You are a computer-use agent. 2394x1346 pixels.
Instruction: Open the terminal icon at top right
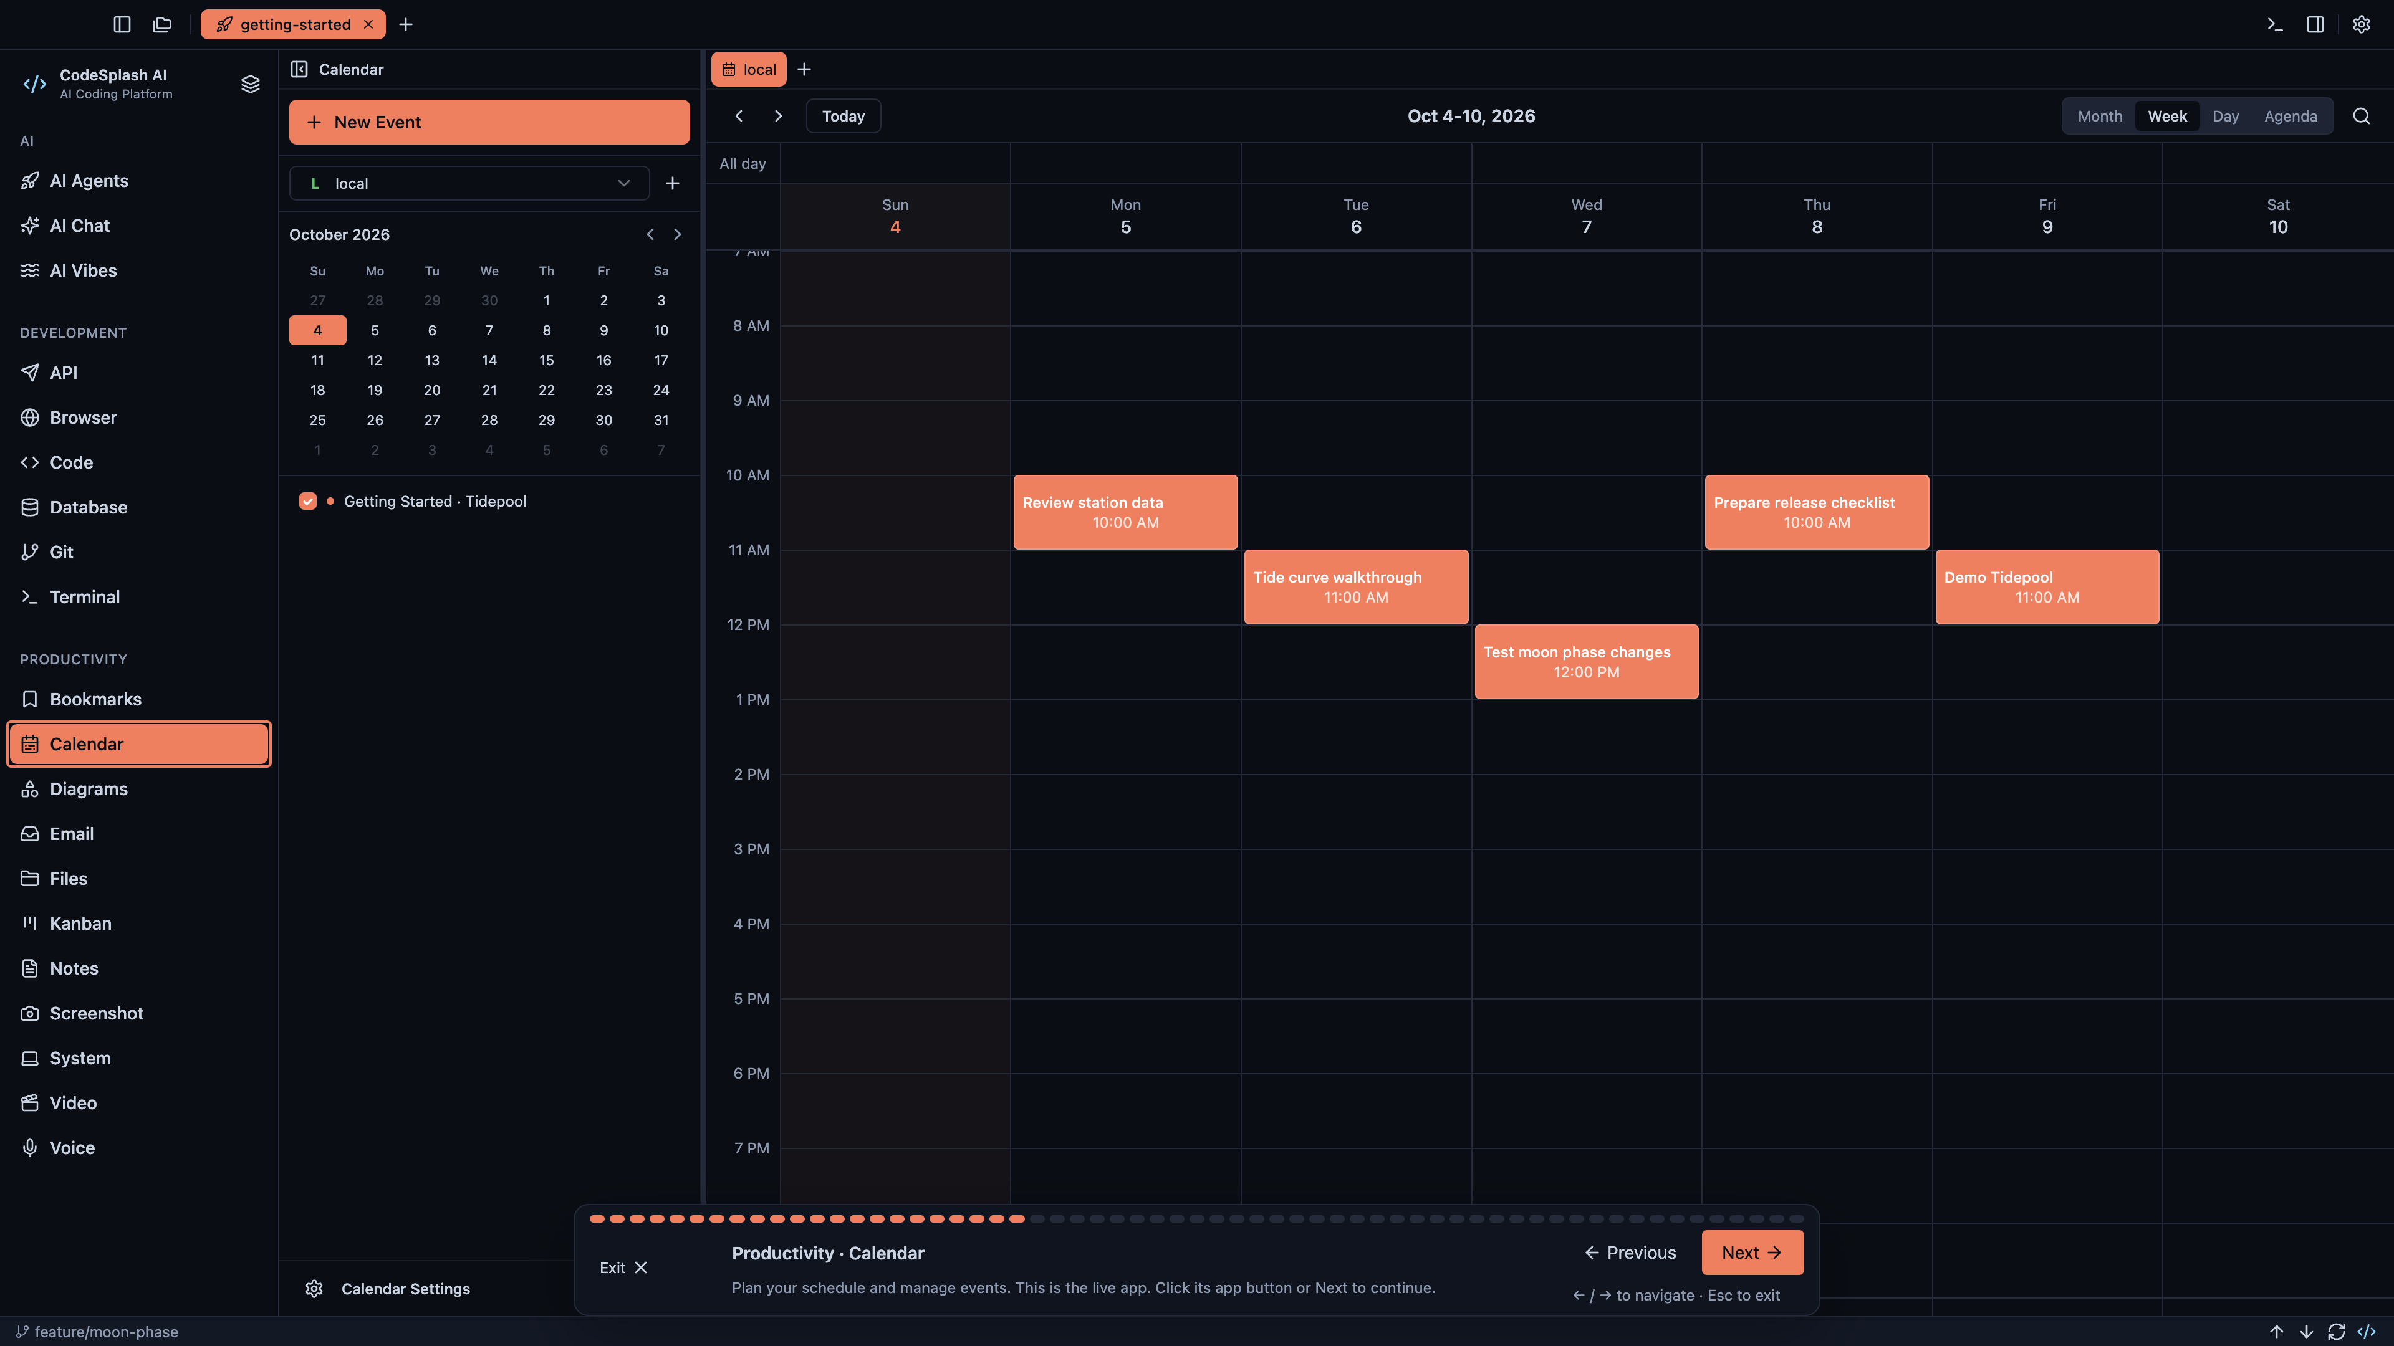click(x=2275, y=24)
